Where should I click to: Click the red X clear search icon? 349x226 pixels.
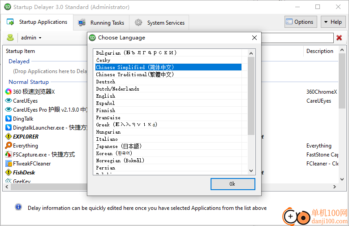pyautogui.click(x=339, y=38)
